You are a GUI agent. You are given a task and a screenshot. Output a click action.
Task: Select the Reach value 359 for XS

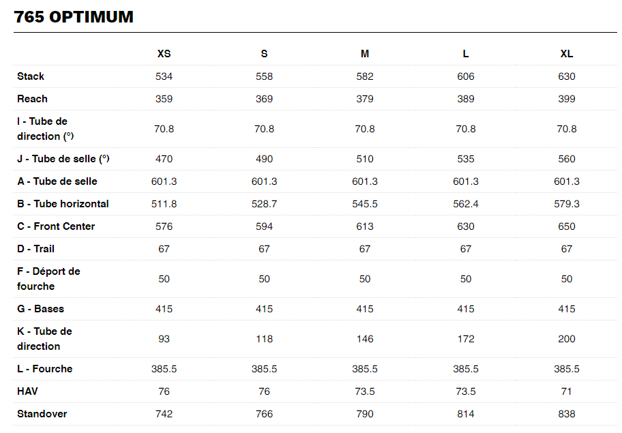[x=164, y=99]
